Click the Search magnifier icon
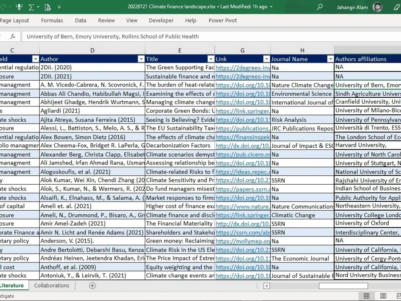The image size is (401, 301). coord(320,7)
